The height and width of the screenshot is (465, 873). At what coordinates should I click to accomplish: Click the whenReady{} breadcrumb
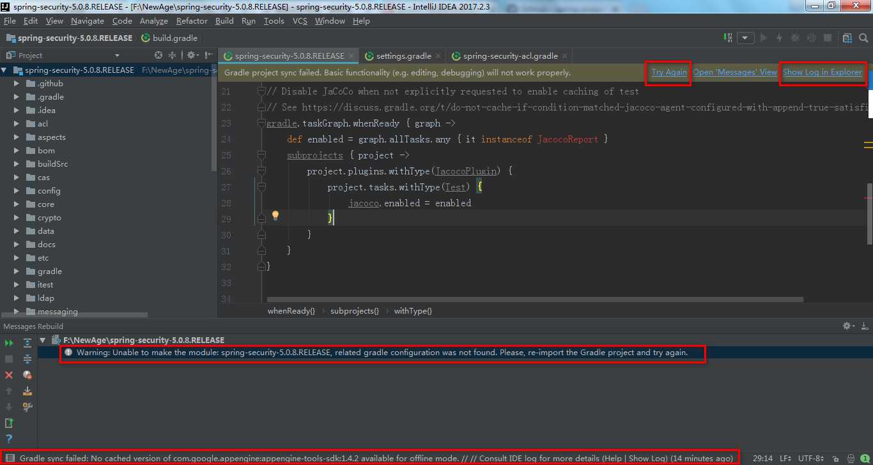[x=291, y=311]
